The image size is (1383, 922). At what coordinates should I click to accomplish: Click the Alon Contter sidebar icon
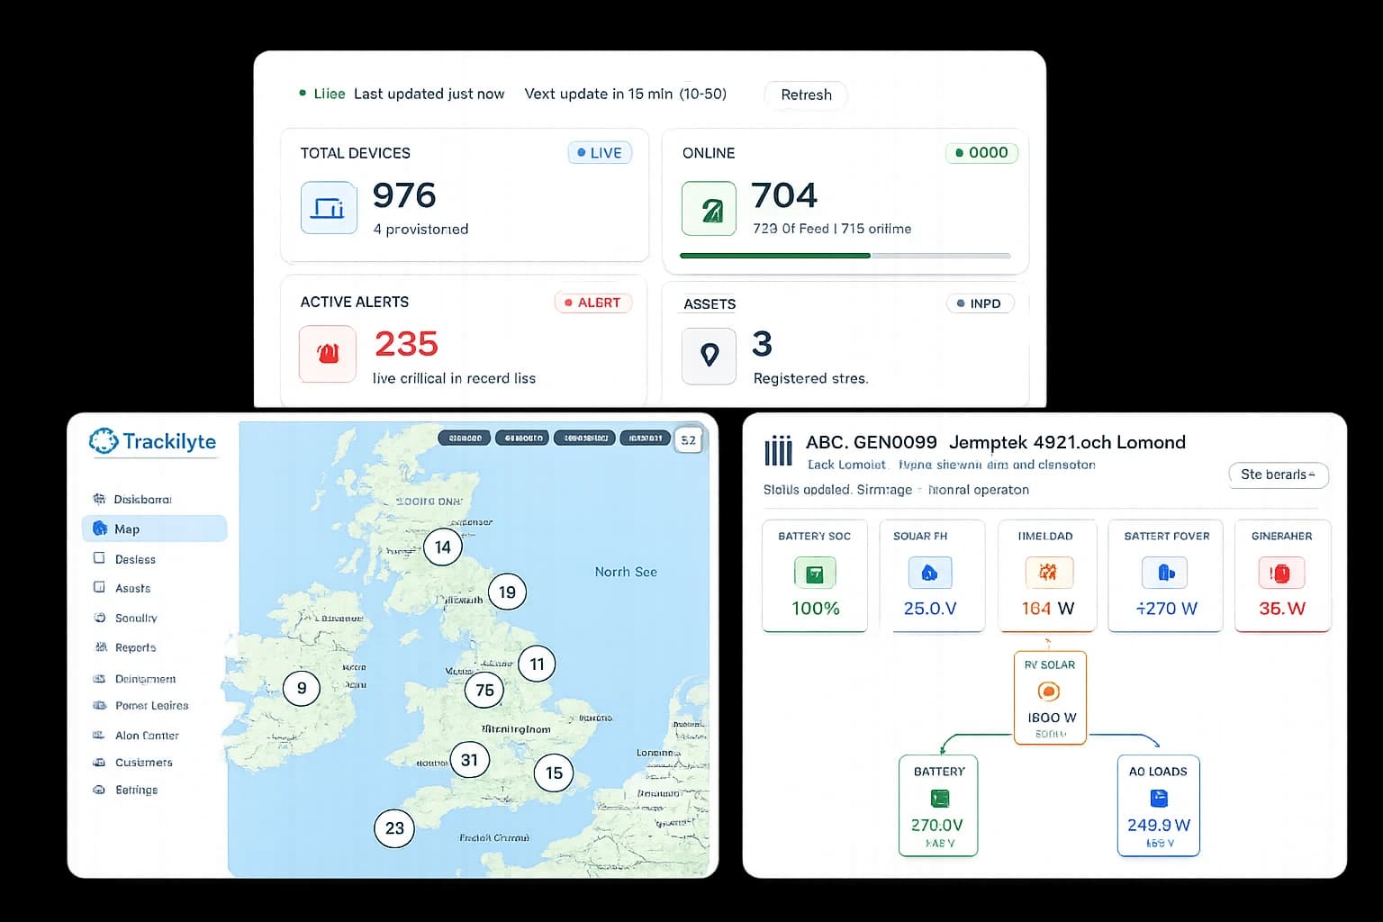(x=99, y=735)
